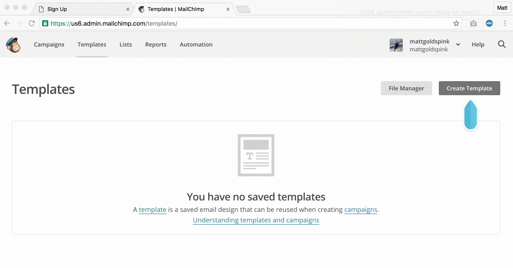Click the 'Understanding templates and campaigns' link
513x268 pixels.
click(x=256, y=220)
